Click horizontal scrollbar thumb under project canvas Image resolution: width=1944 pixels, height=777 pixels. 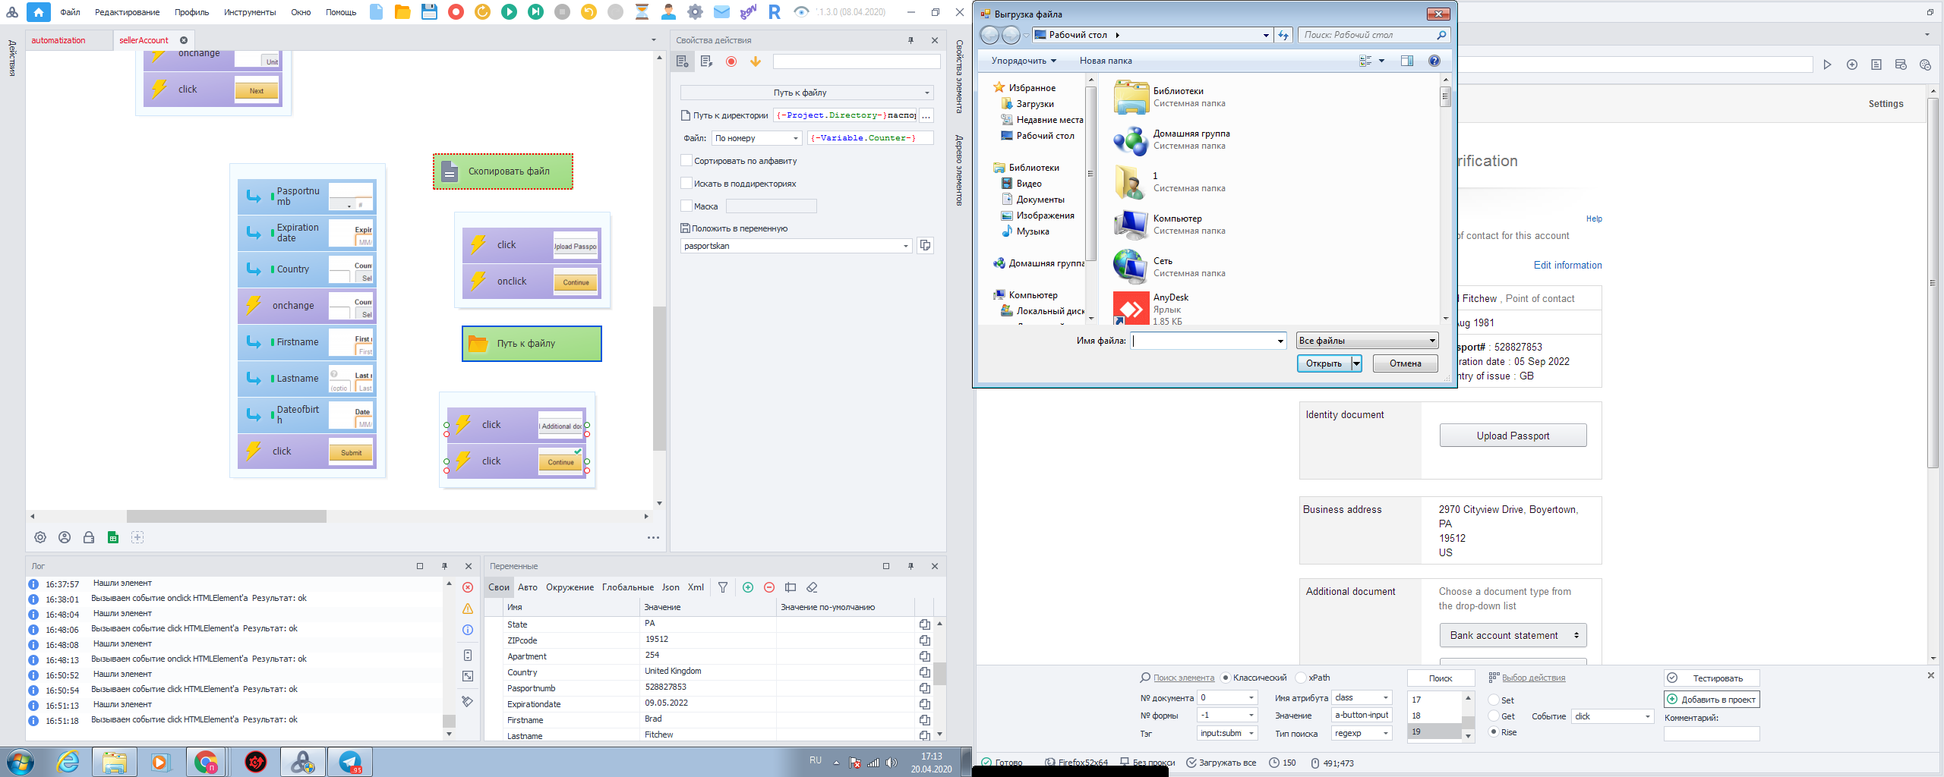tap(226, 516)
